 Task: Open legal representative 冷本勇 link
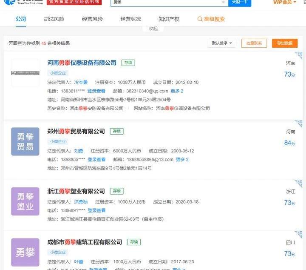tap(81, 83)
